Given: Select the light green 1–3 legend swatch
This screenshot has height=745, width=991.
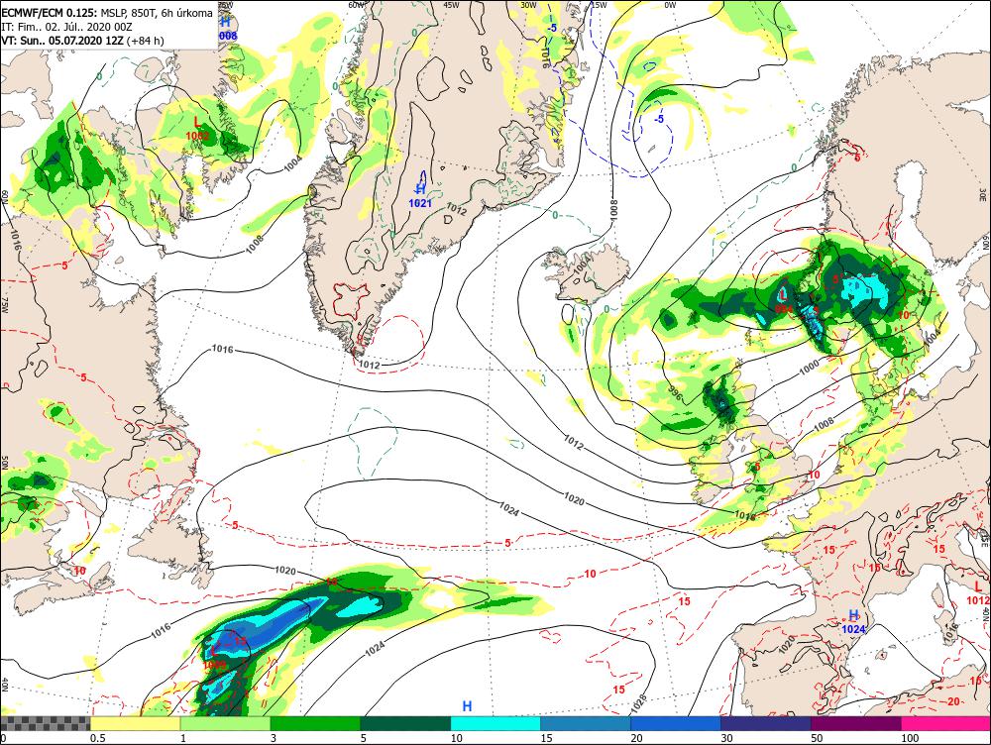Looking at the screenshot, I should pos(225,723).
